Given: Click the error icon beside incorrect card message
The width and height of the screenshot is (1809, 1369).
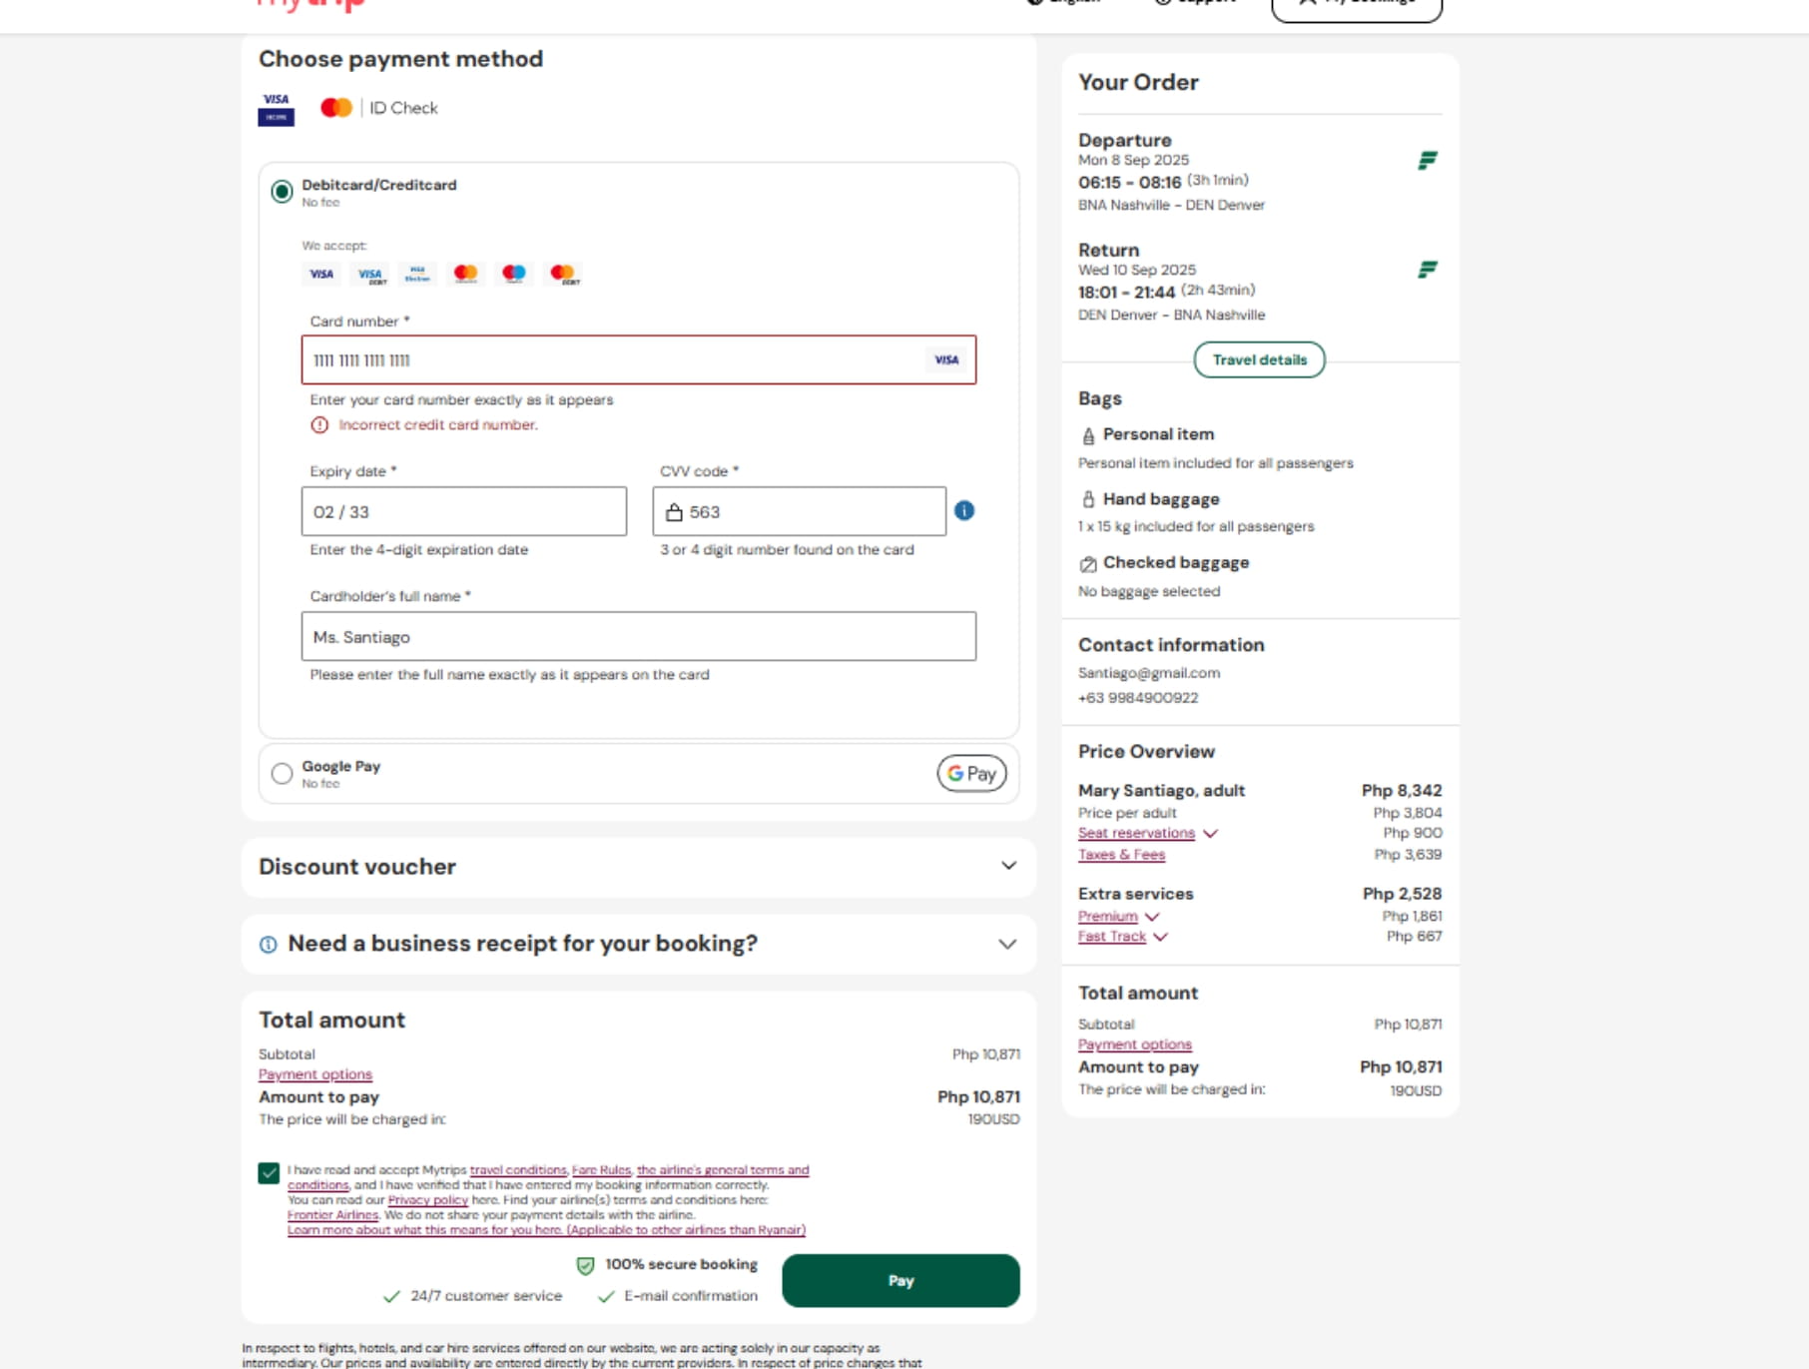Looking at the screenshot, I should tap(319, 425).
